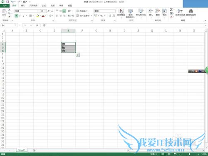Increase font size with the large A icon

pyautogui.click(x=49, y=11)
